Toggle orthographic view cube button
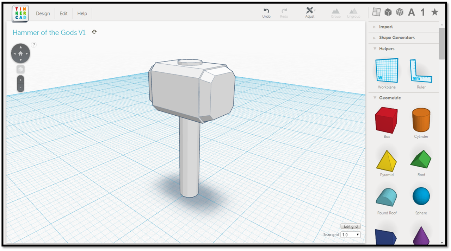 coord(20,69)
